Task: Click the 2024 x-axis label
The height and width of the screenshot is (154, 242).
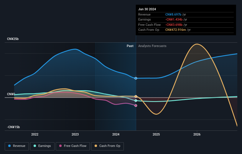Action: [116, 134]
